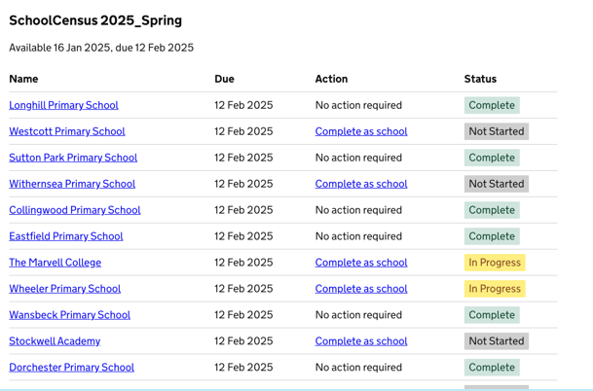Screen dimensions: 593x391
Task: Click Not Started tag for Stockwell Academy
Action: [497, 341]
